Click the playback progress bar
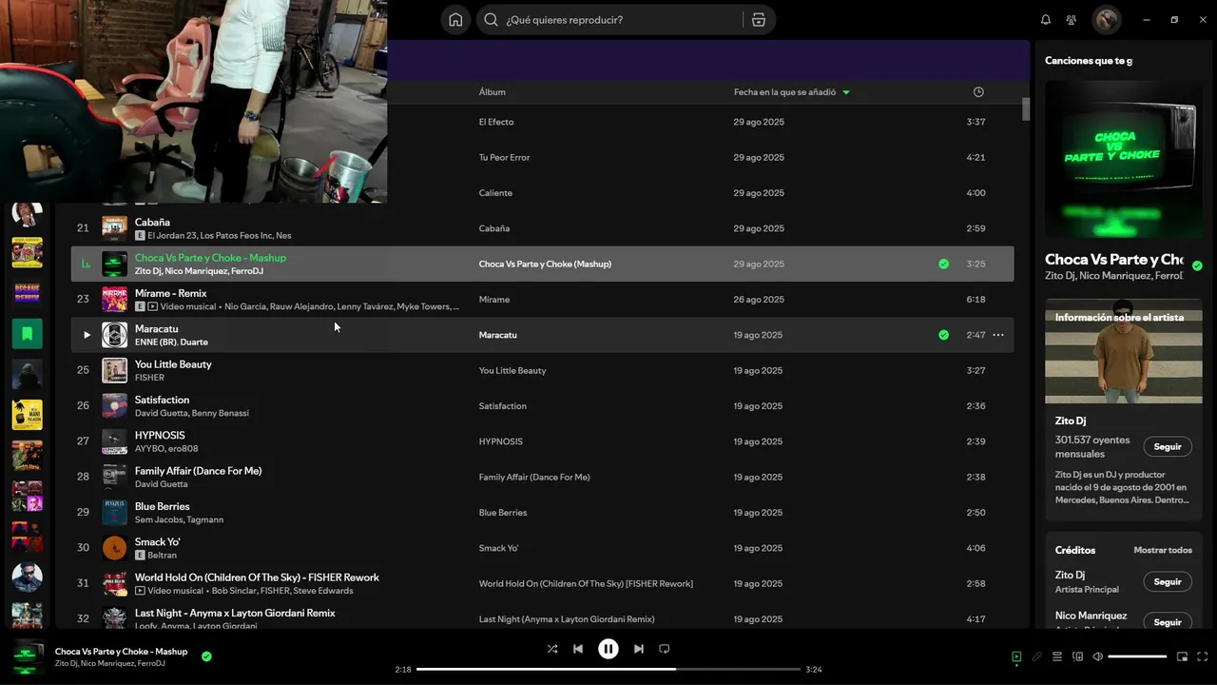Viewport: 1217px width, 685px height. [x=608, y=669]
